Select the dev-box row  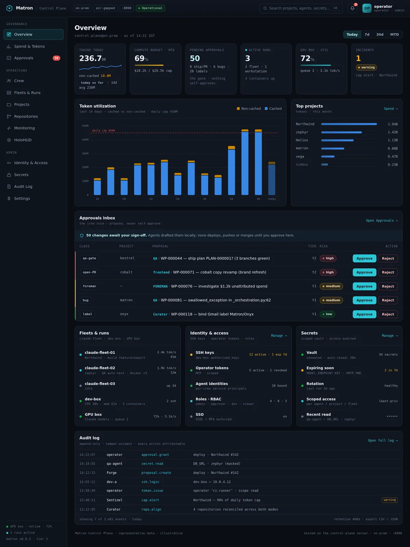128,401
